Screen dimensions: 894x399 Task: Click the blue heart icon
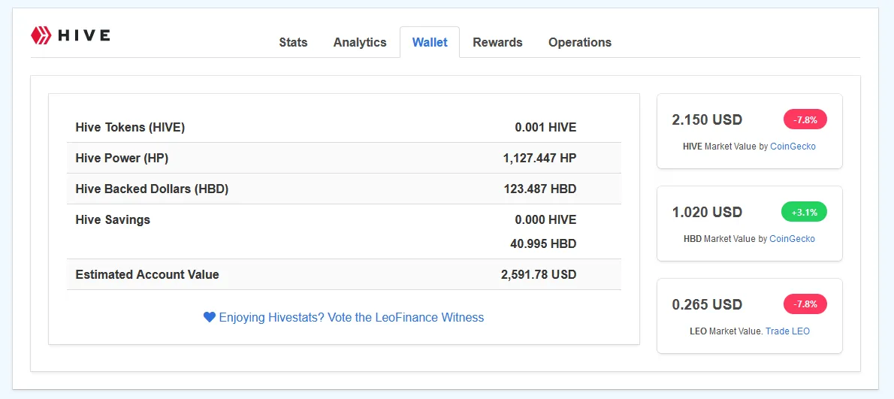[210, 317]
